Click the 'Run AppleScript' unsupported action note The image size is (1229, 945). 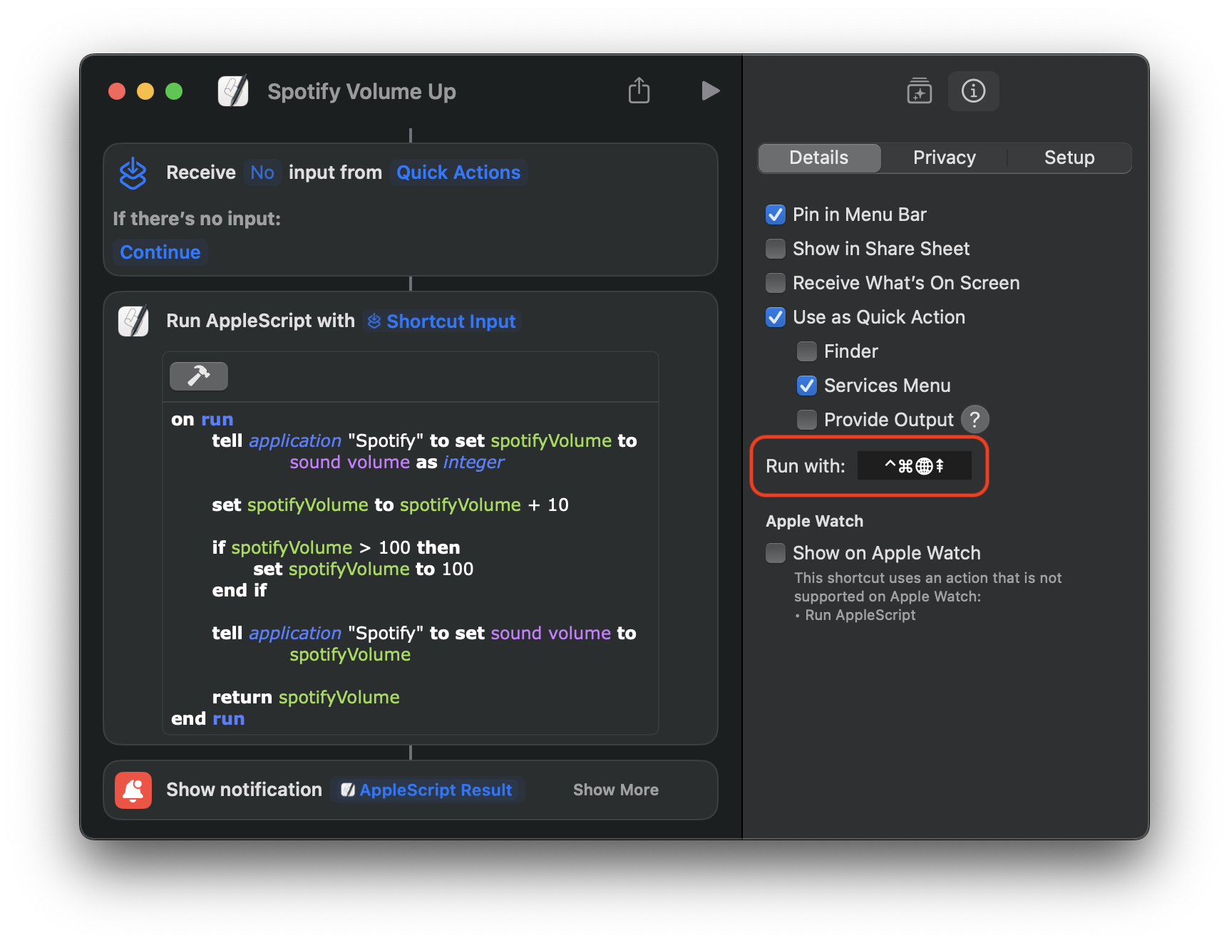point(860,615)
